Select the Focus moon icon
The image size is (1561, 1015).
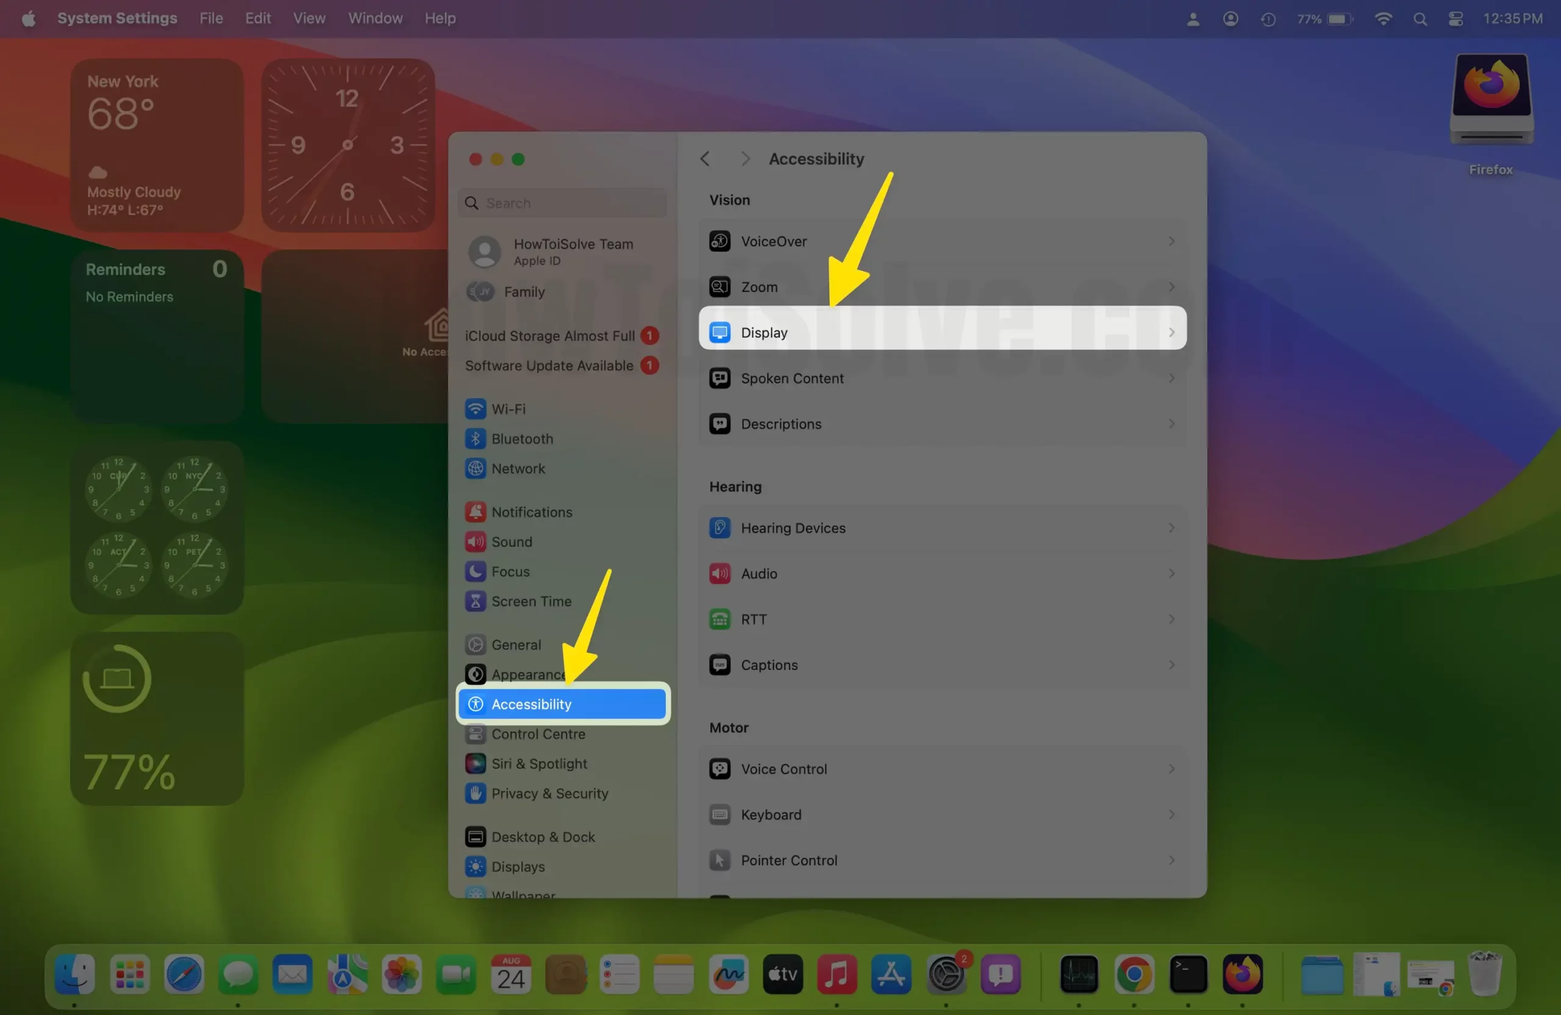pos(476,571)
